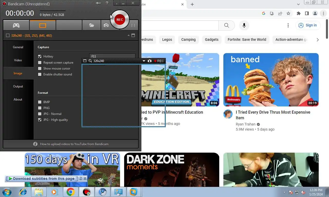Take snapshot with capture-frame camera icon

(150, 61)
